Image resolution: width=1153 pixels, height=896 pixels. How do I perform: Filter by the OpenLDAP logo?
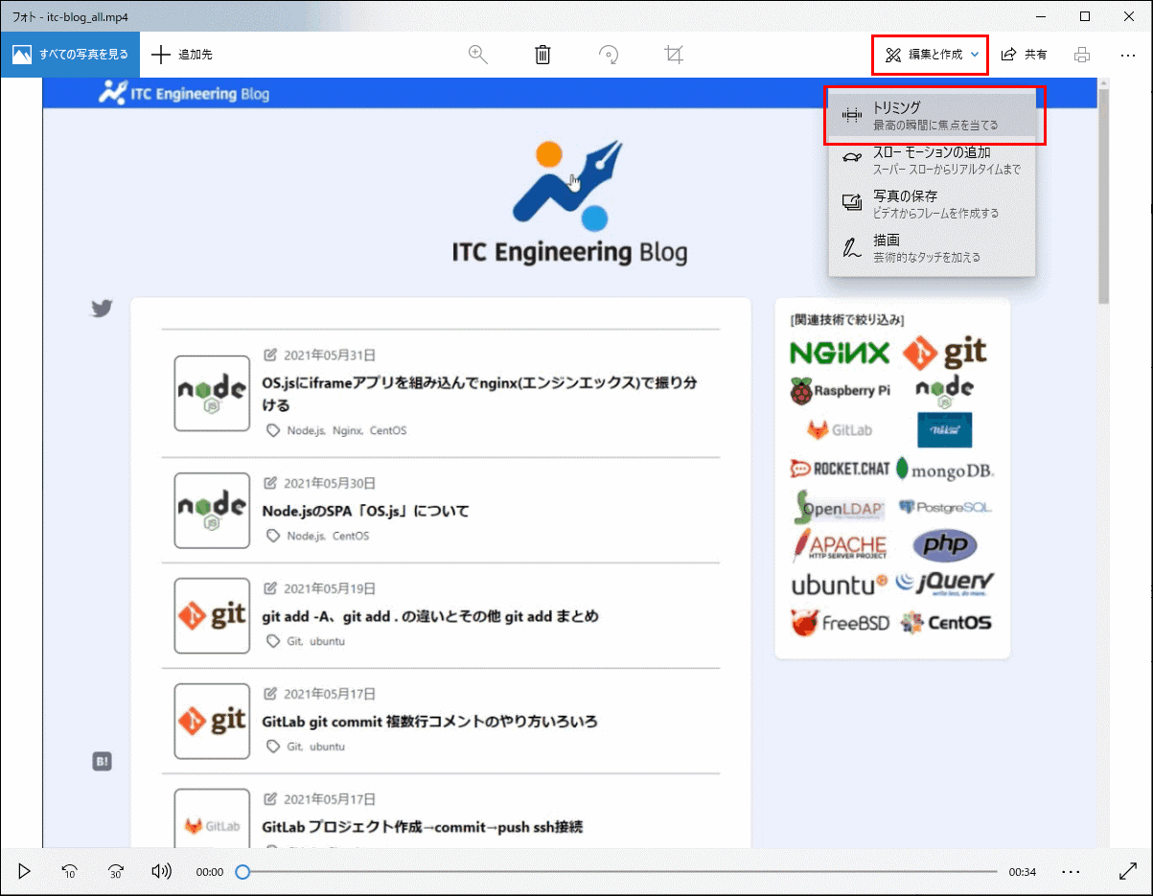coord(840,507)
